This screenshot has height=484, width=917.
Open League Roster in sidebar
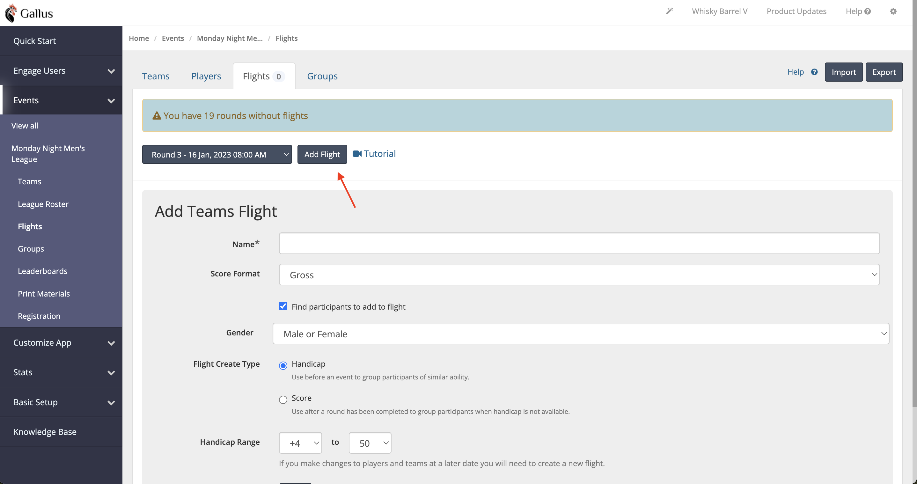click(x=43, y=204)
